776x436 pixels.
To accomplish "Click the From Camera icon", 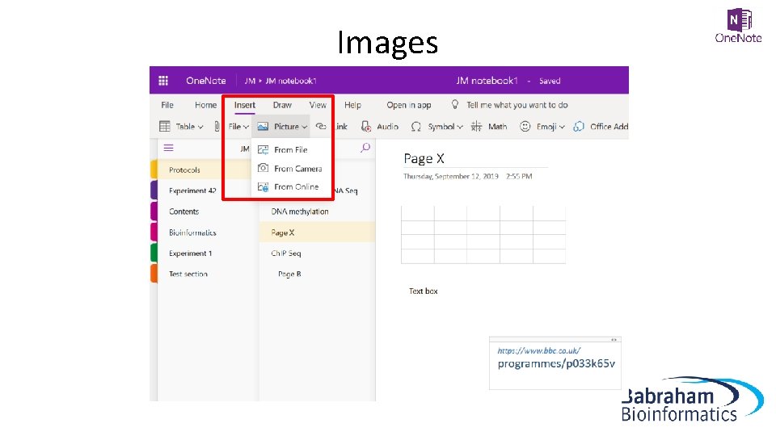I will click(264, 168).
